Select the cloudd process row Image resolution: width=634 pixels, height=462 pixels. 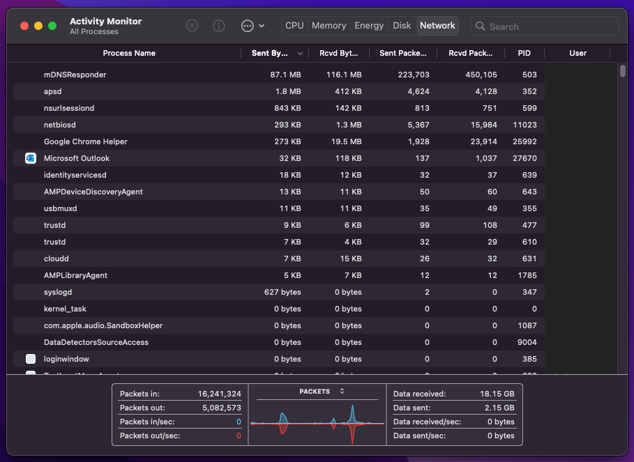click(x=279, y=259)
